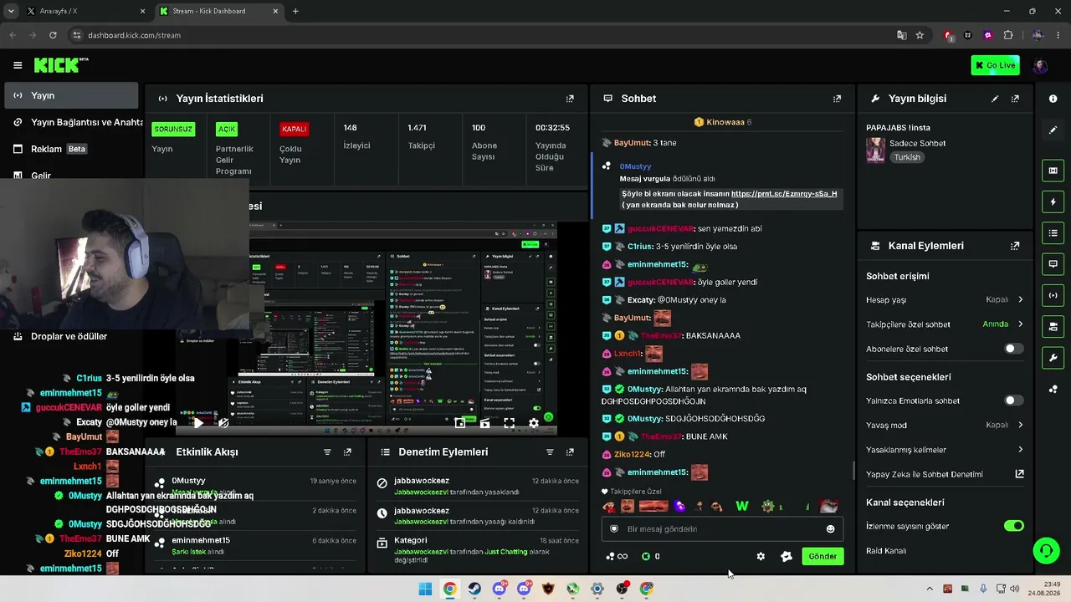Expand Hesap yaşı setting
The height and width of the screenshot is (602, 1071).
tap(945, 299)
